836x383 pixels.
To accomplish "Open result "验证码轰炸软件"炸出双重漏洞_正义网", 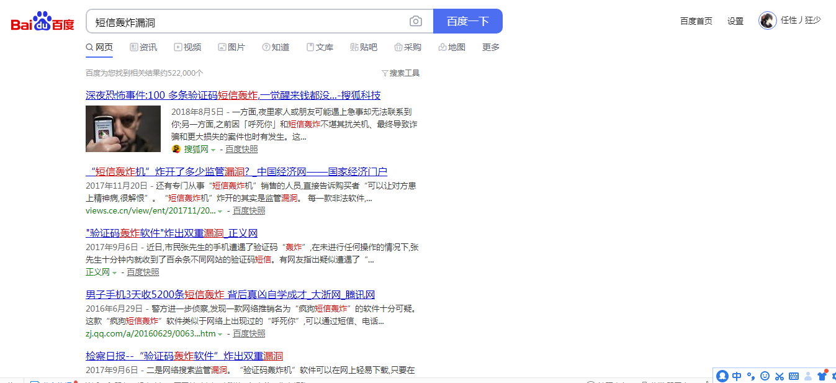I will (171, 233).
